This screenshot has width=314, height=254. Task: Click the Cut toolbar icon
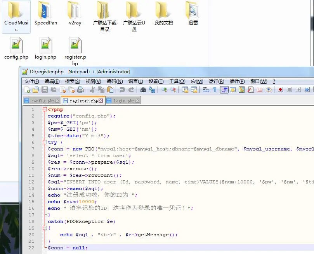coord(92,90)
